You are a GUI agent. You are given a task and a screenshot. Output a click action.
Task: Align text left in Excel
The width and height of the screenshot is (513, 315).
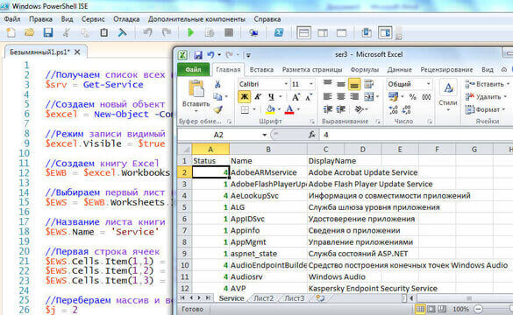click(327, 96)
